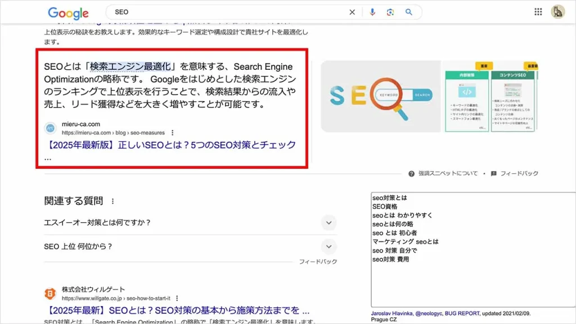Image resolution: width=576 pixels, height=324 pixels.
Task: Click the Google logo
Action: [x=68, y=13]
